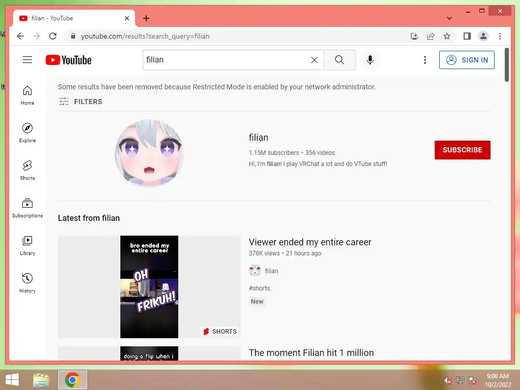Screen dimensions: 520x390
Task: Click the '1.15M subscribers' text
Action: click(274, 152)
